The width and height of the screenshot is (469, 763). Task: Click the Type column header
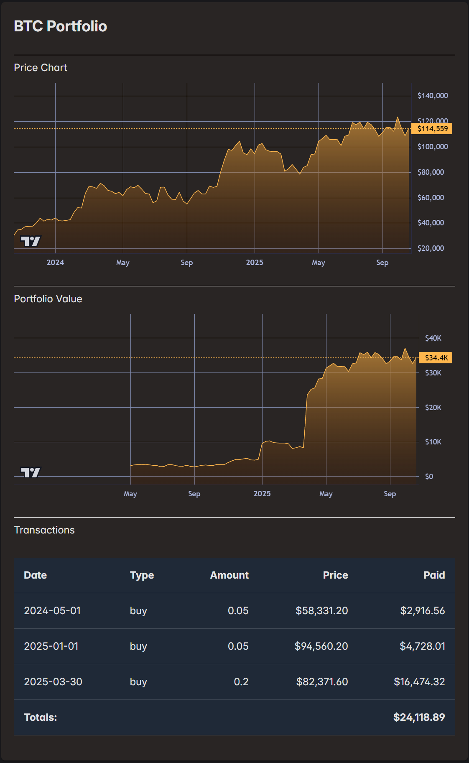[x=142, y=575]
